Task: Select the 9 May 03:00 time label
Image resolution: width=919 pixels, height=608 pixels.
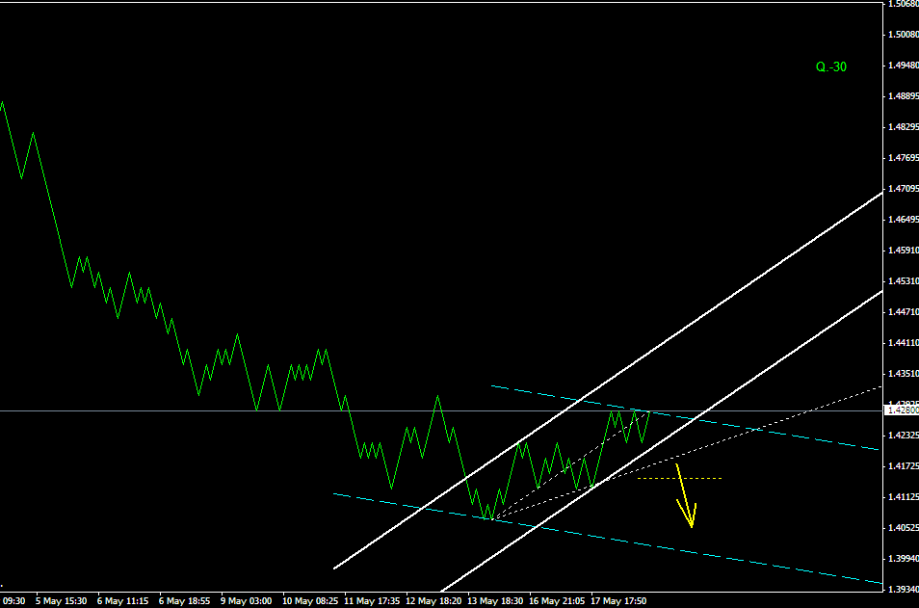Action: (247, 601)
